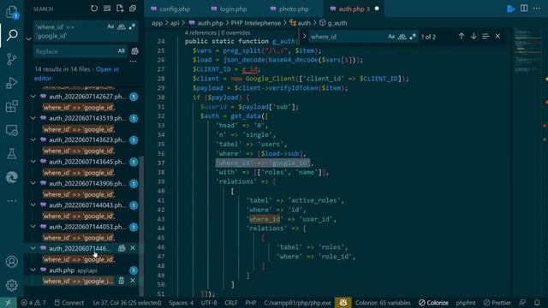
Task: Replace all matches in search panel
Action: click(x=134, y=51)
